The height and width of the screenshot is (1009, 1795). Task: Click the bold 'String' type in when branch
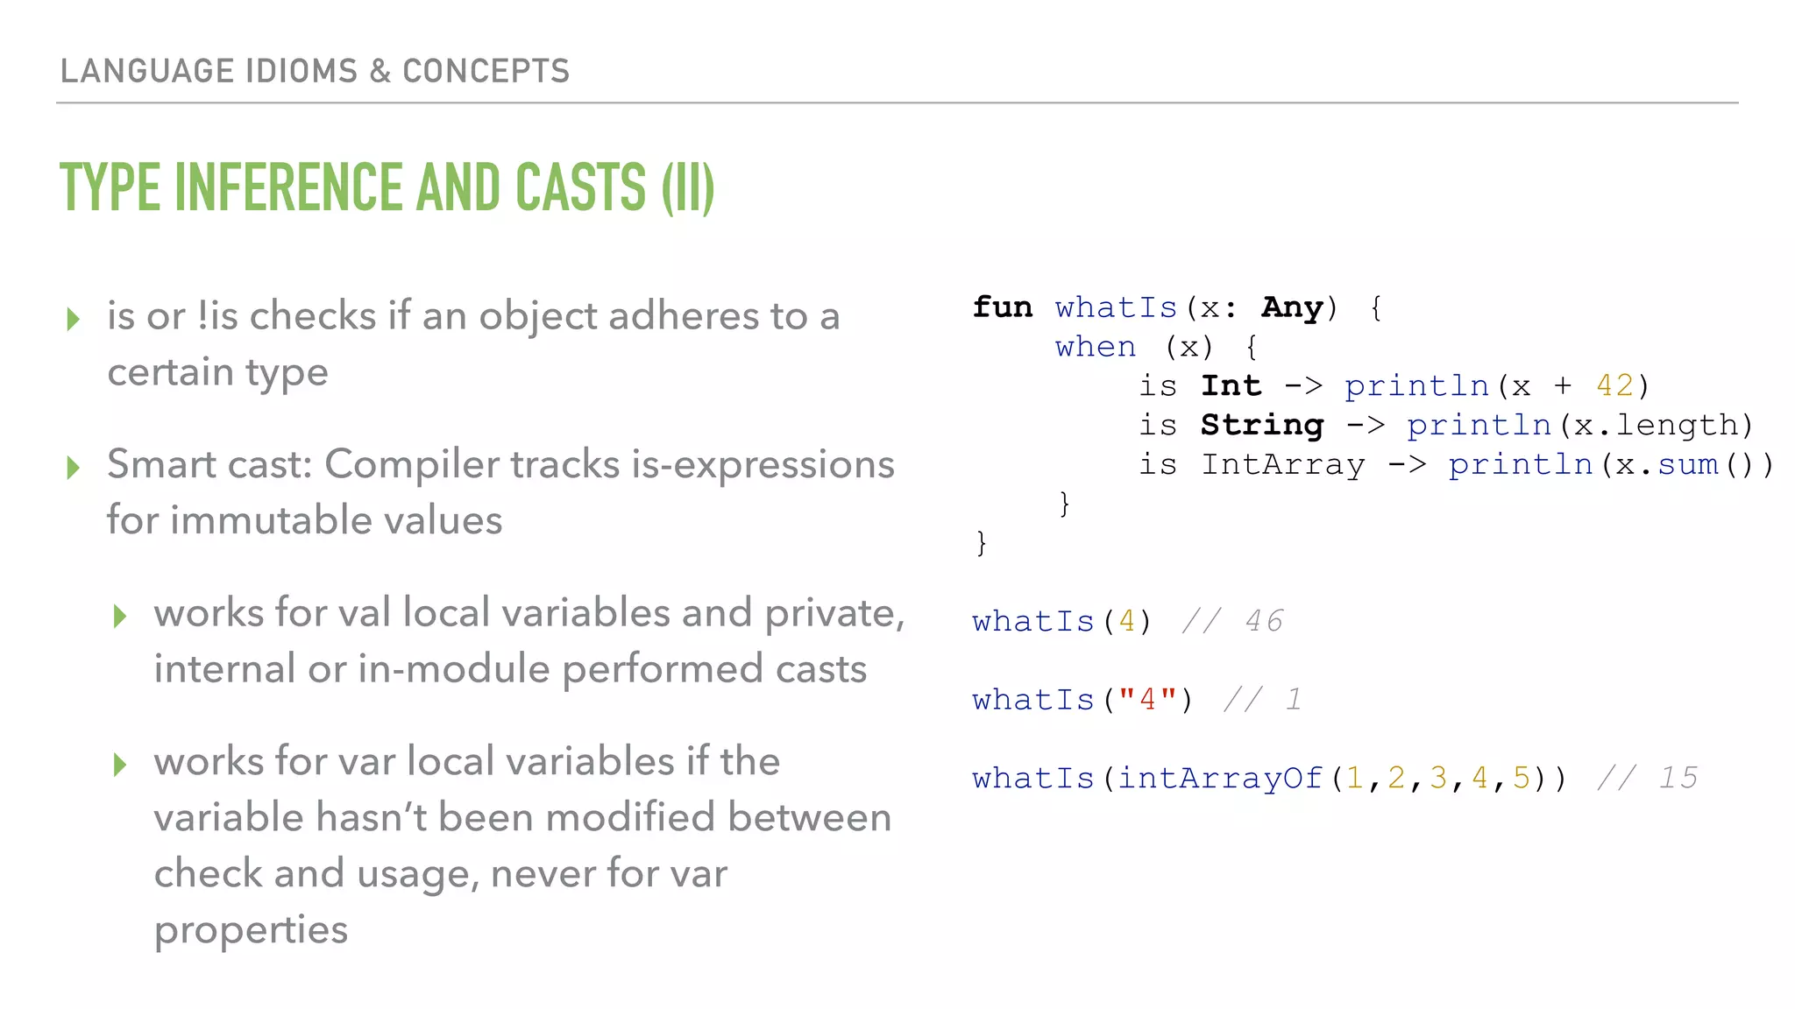click(1261, 425)
